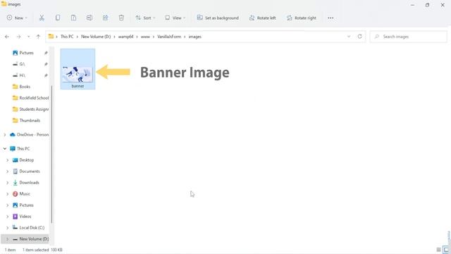Viewport: 451px width, 254px height.
Task: Click the Search images field
Action: click(409, 37)
